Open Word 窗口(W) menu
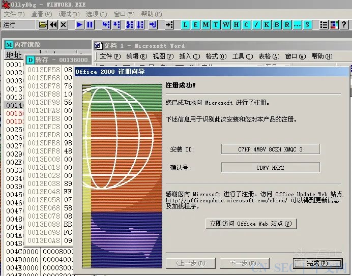 [296, 56]
